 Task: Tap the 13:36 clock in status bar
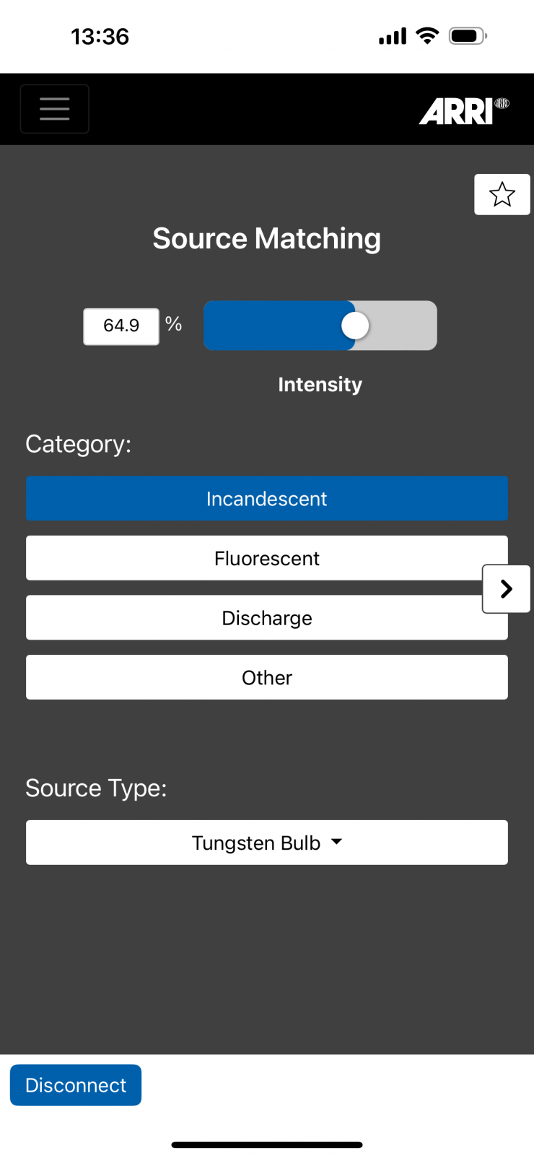click(100, 36)
